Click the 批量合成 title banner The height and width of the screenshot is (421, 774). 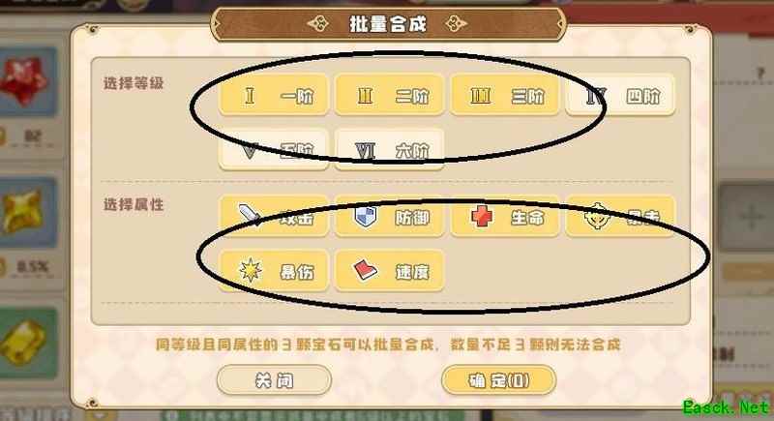(388, 23)
